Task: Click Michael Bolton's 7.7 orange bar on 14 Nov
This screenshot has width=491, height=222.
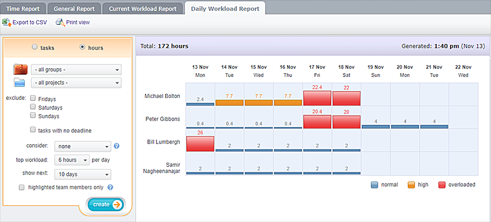Action: tap(229, 103)
